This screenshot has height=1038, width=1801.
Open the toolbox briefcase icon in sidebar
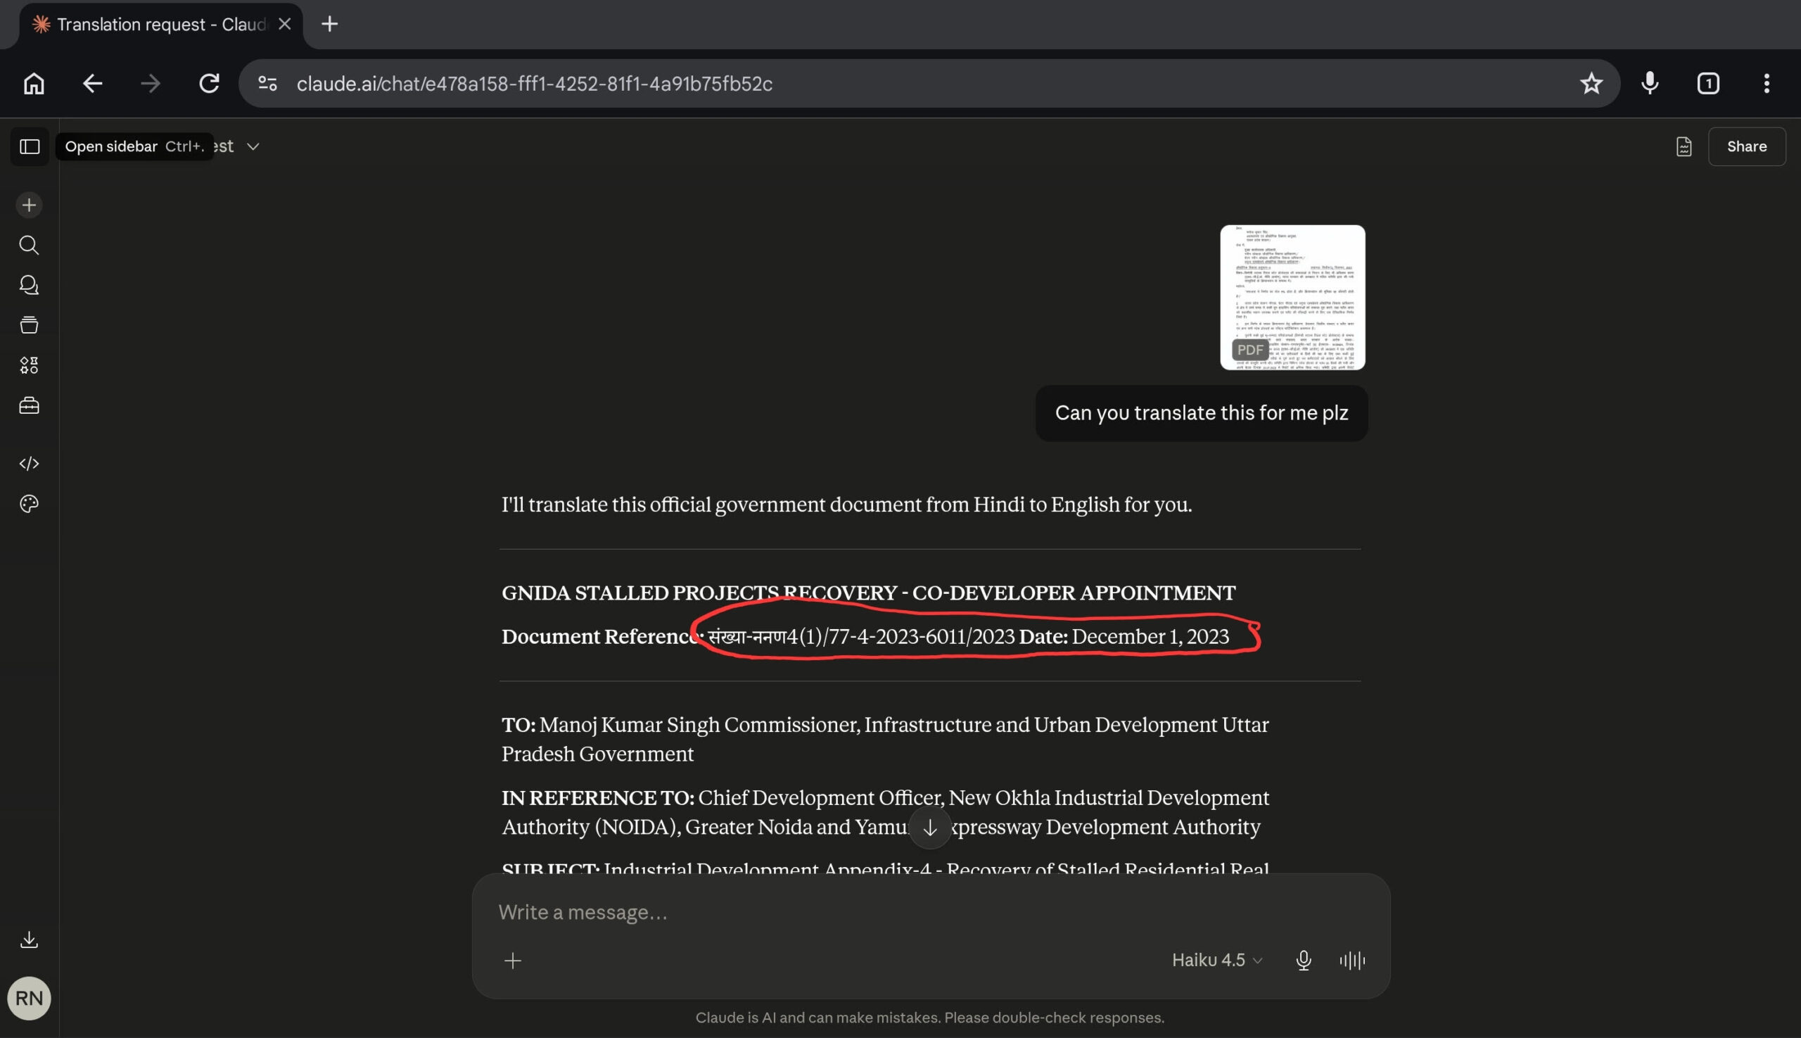30,405
